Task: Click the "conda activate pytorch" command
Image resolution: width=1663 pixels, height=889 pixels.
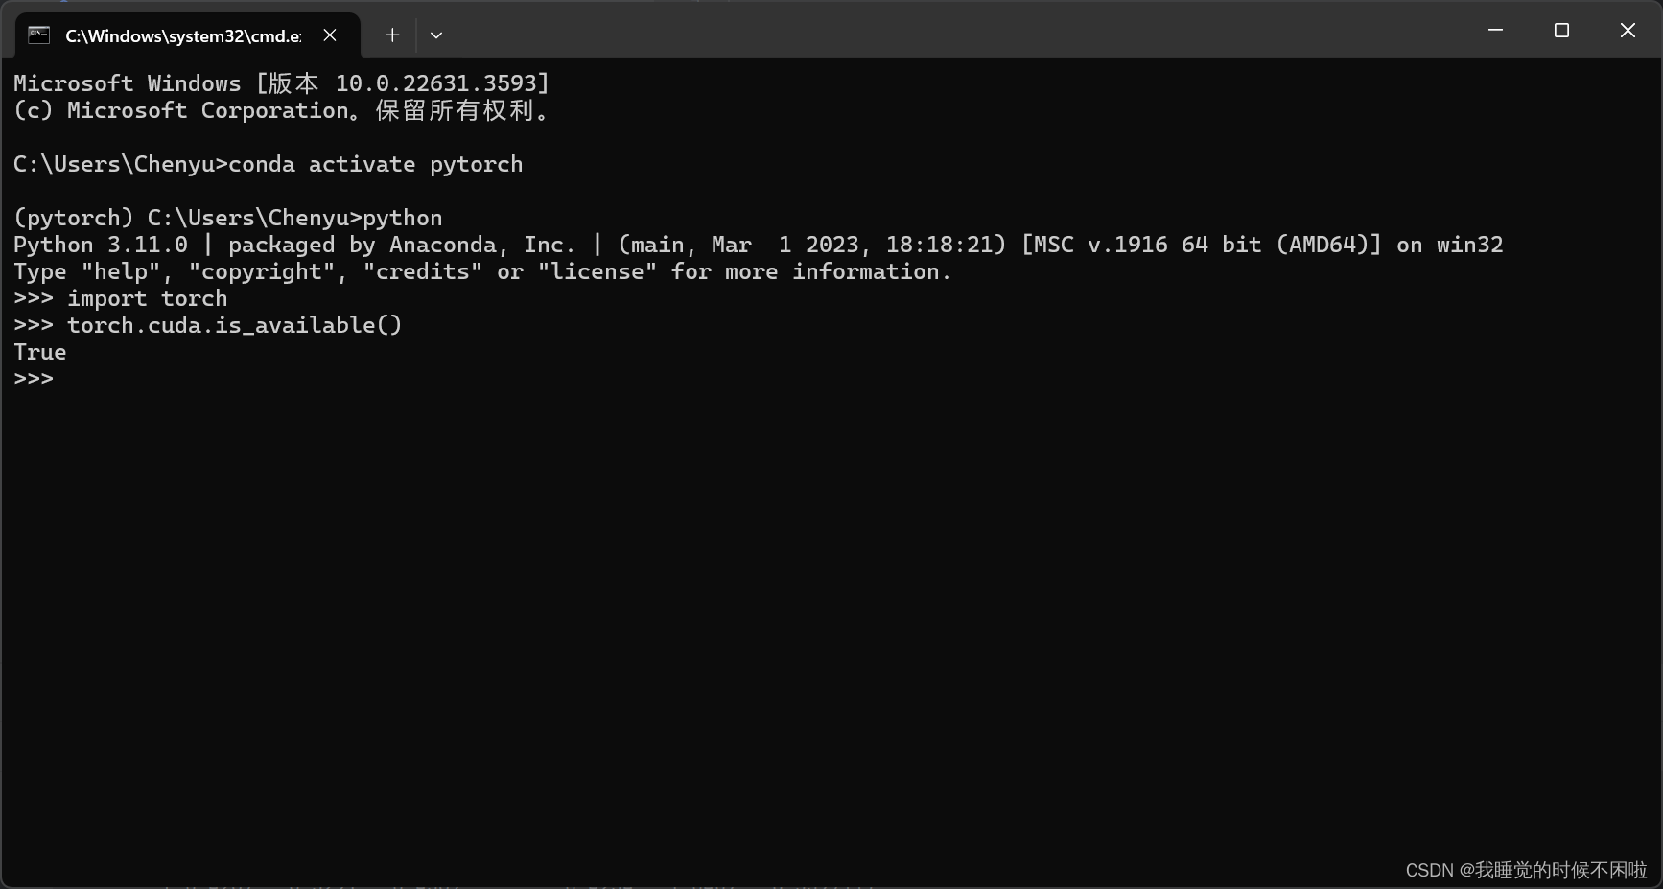Action: tap(376, 164)
